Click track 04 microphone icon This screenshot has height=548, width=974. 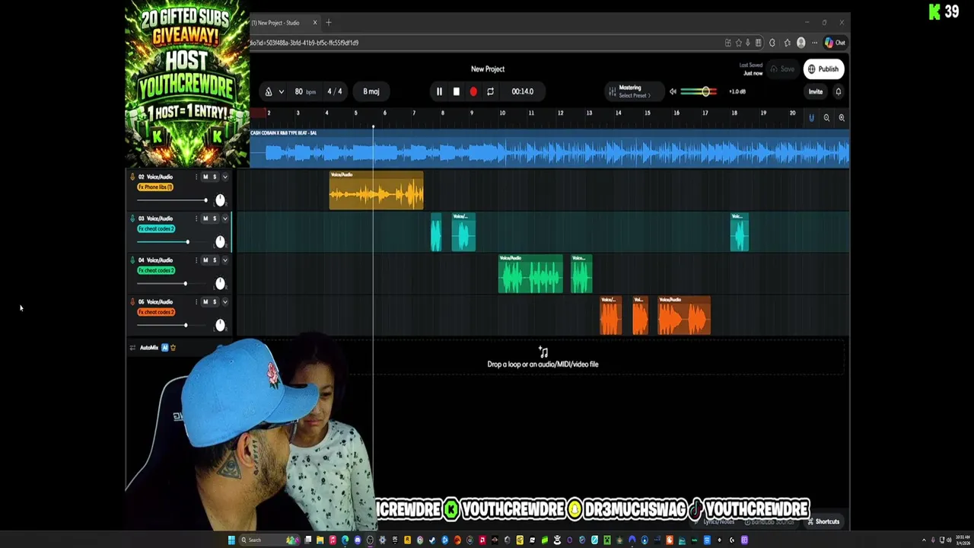click(x=132, y=260)
